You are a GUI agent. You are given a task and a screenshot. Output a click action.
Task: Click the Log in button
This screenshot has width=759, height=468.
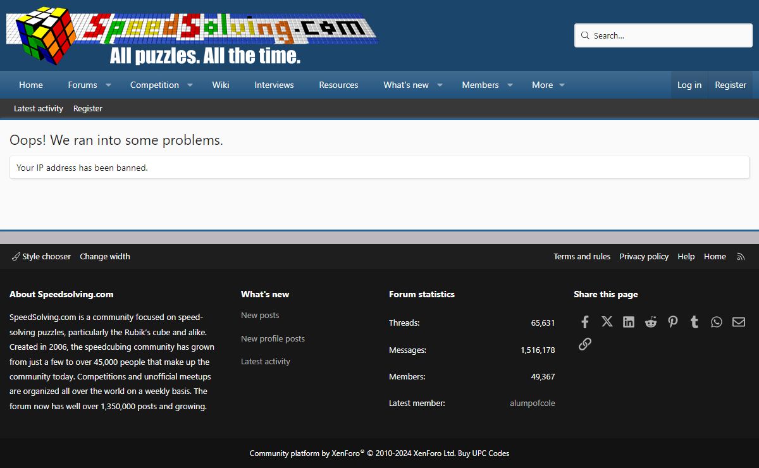[689, 85]
